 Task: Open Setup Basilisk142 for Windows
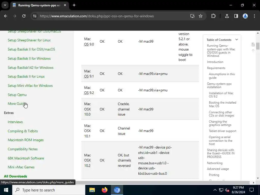pyautogui.click(x=30, y=68)
